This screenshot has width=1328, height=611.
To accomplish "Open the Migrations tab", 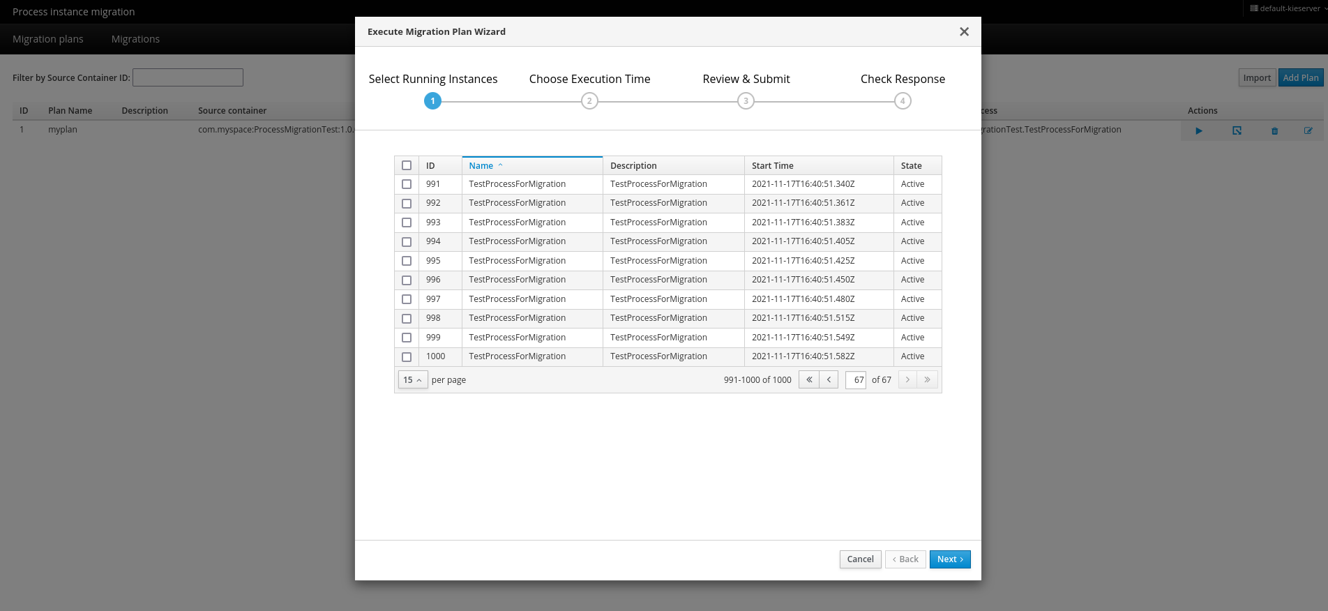I will pos(135,39).
